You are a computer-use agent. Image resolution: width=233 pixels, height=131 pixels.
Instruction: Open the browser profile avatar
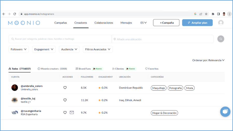pos(224,14)
